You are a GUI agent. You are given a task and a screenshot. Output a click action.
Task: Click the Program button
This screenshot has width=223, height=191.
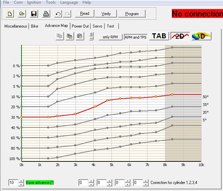point(132,14)
